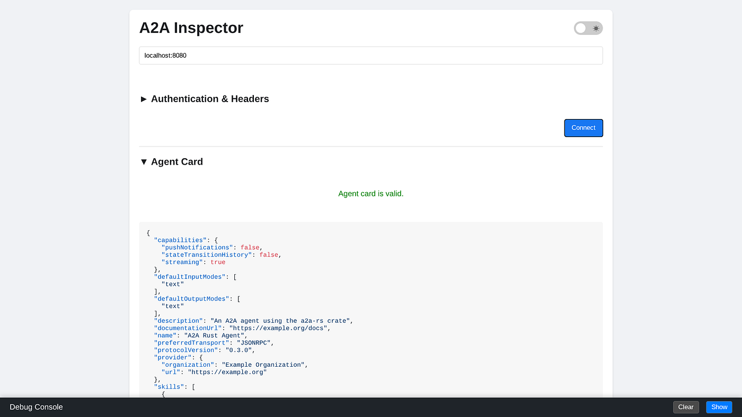Click the "url": "https://example.org" line
The height and width of the screenshot is (417, 742).
tap(214, 373)
